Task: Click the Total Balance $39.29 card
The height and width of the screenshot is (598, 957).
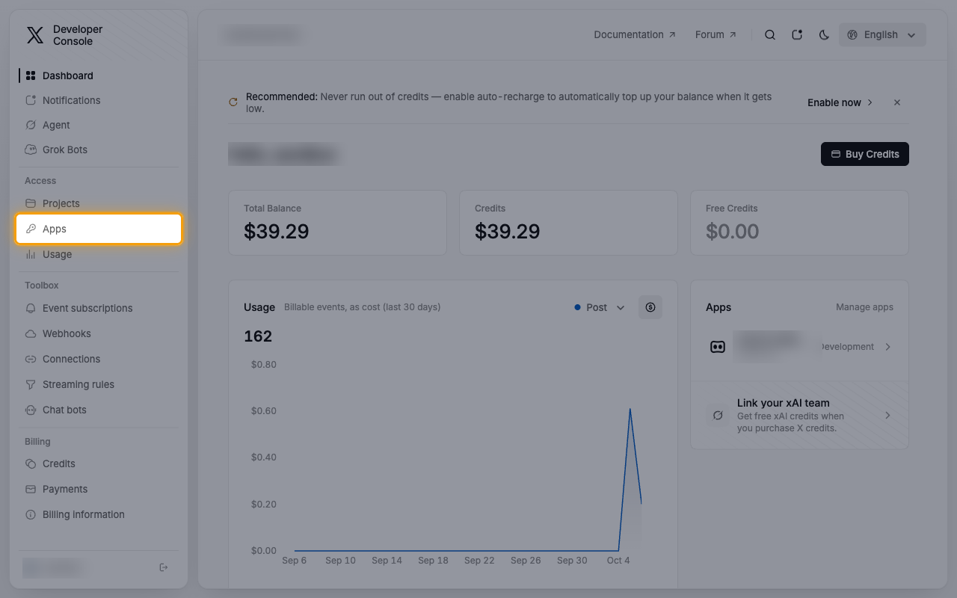Action: [337, 223]
